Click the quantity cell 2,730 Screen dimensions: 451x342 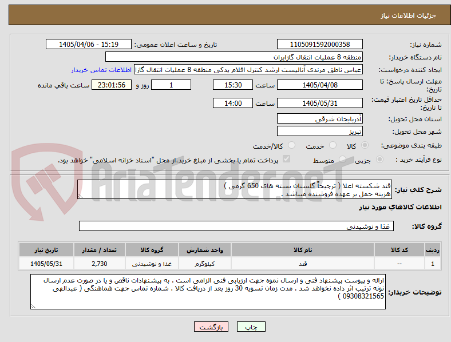[99, 263]
